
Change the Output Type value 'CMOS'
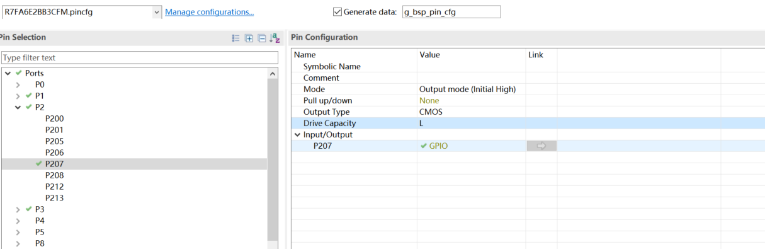coord(431,112)
